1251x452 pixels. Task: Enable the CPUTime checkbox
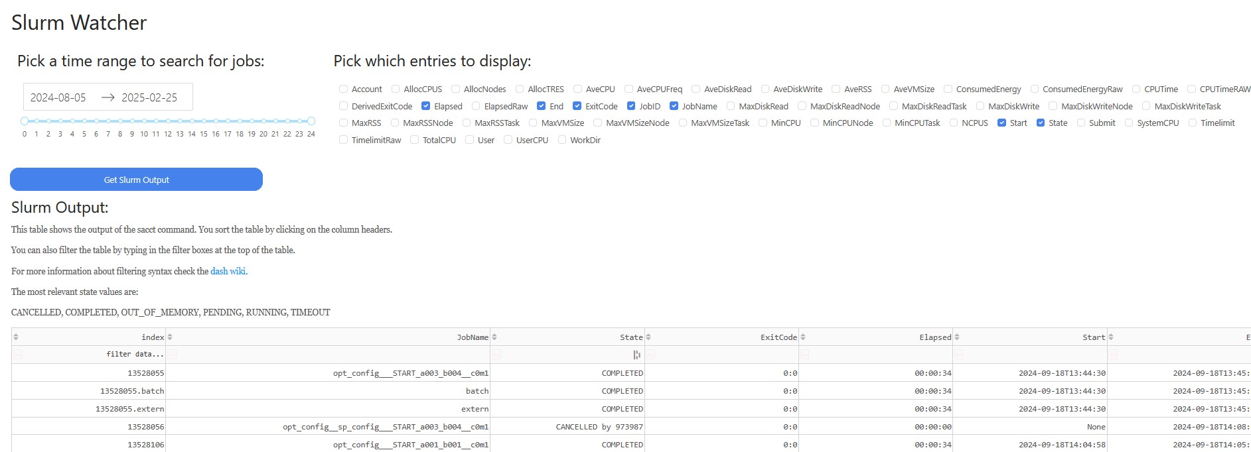coord(1136,89)
